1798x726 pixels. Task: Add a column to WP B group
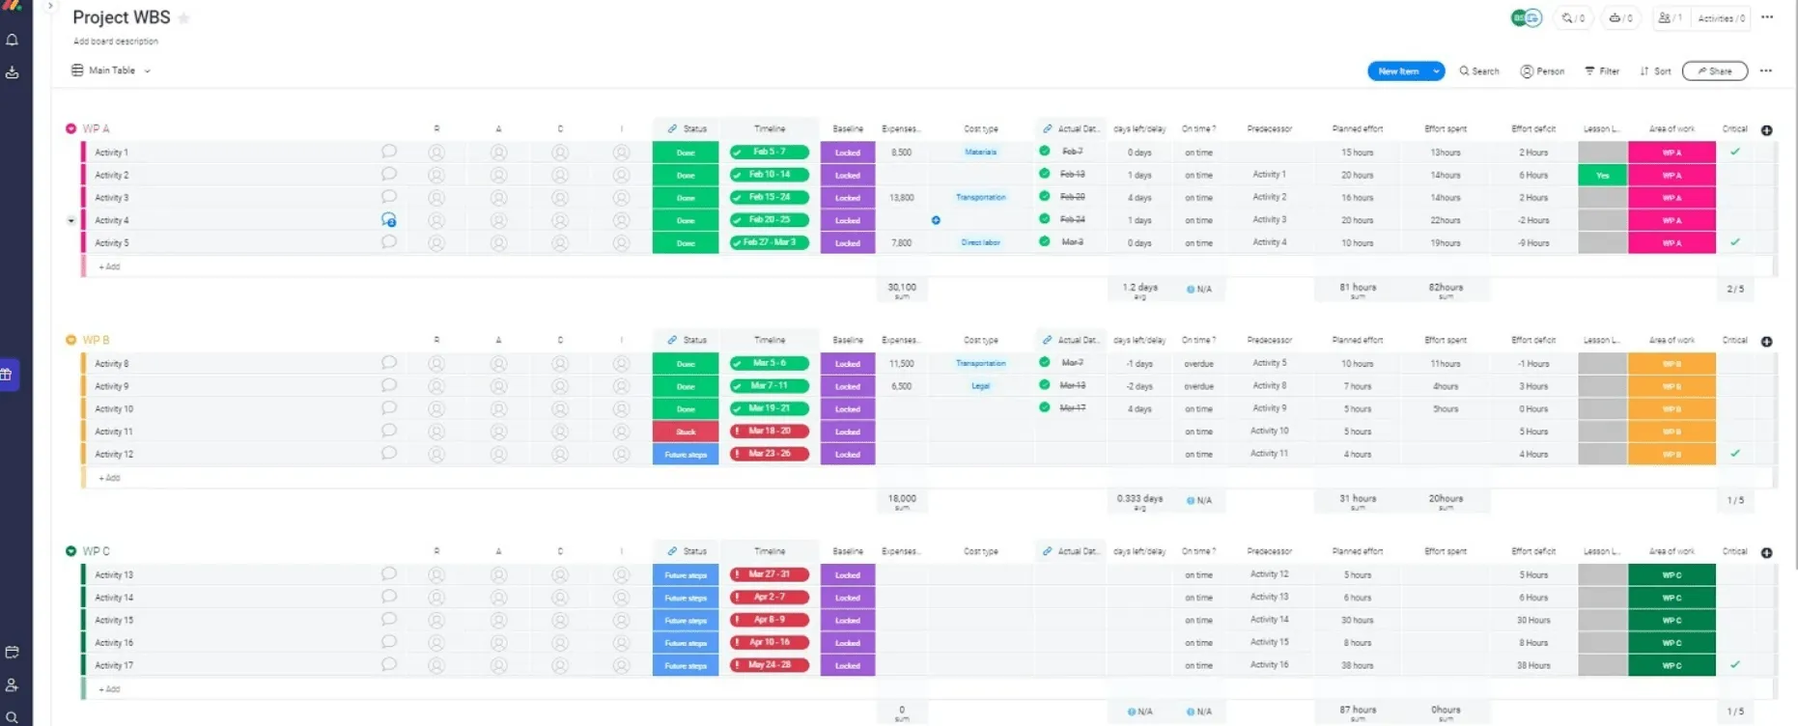click(x=1766, y=342)
